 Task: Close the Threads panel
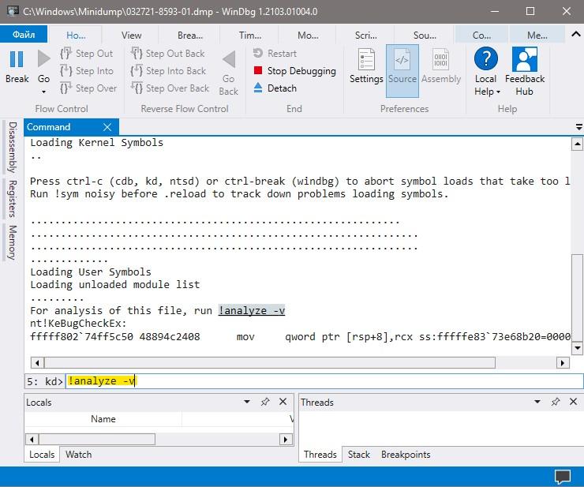point(573,401)
